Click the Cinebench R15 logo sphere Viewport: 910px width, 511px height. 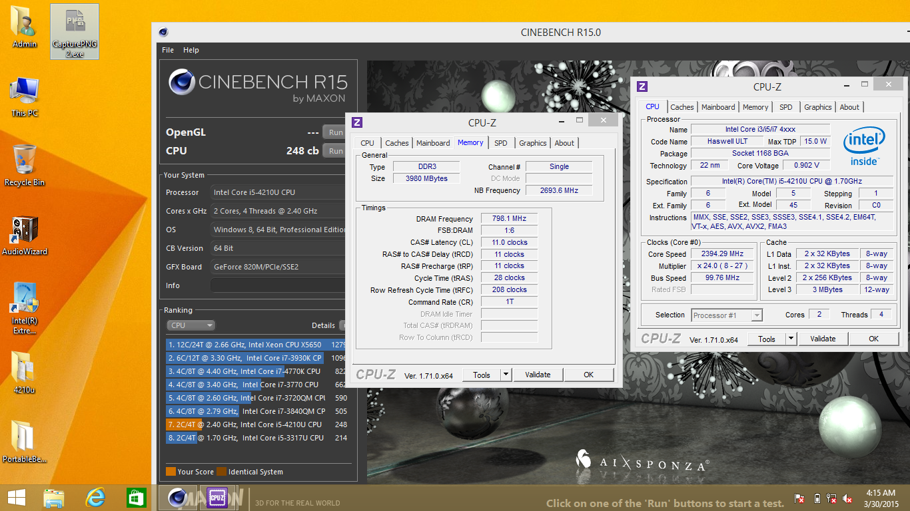tap(182, 83)
